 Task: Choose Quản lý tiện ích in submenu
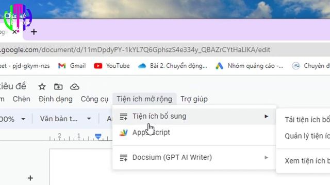click(x=303, y=136)
